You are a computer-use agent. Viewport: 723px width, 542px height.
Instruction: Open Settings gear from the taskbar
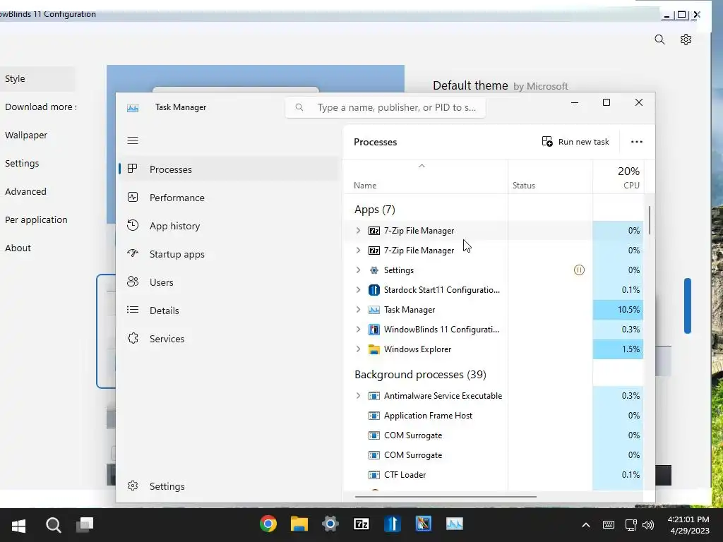[330, 524]
